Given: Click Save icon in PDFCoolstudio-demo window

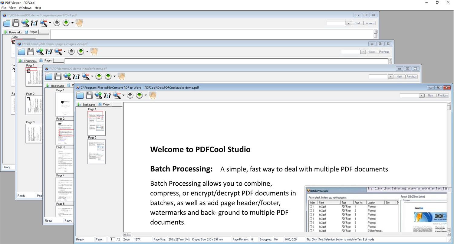Looking at the screenshot, I should coord(89,96).
